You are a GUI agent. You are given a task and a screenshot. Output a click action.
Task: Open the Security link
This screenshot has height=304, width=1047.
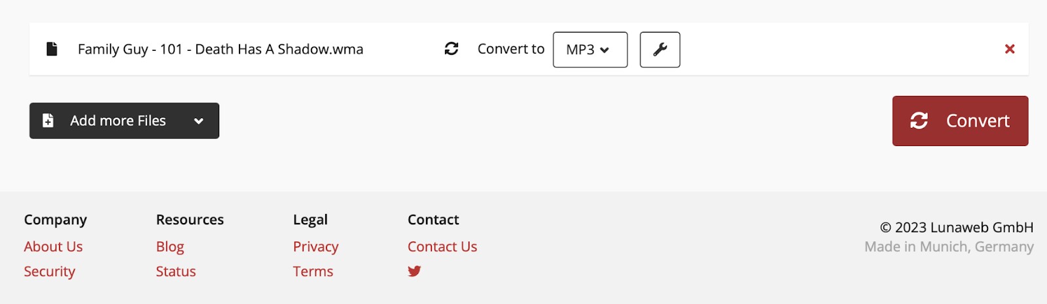pos(50,271)
